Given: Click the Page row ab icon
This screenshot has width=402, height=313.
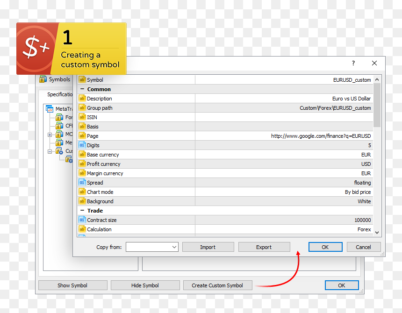Looking at the screenshot, I should 82,136.
